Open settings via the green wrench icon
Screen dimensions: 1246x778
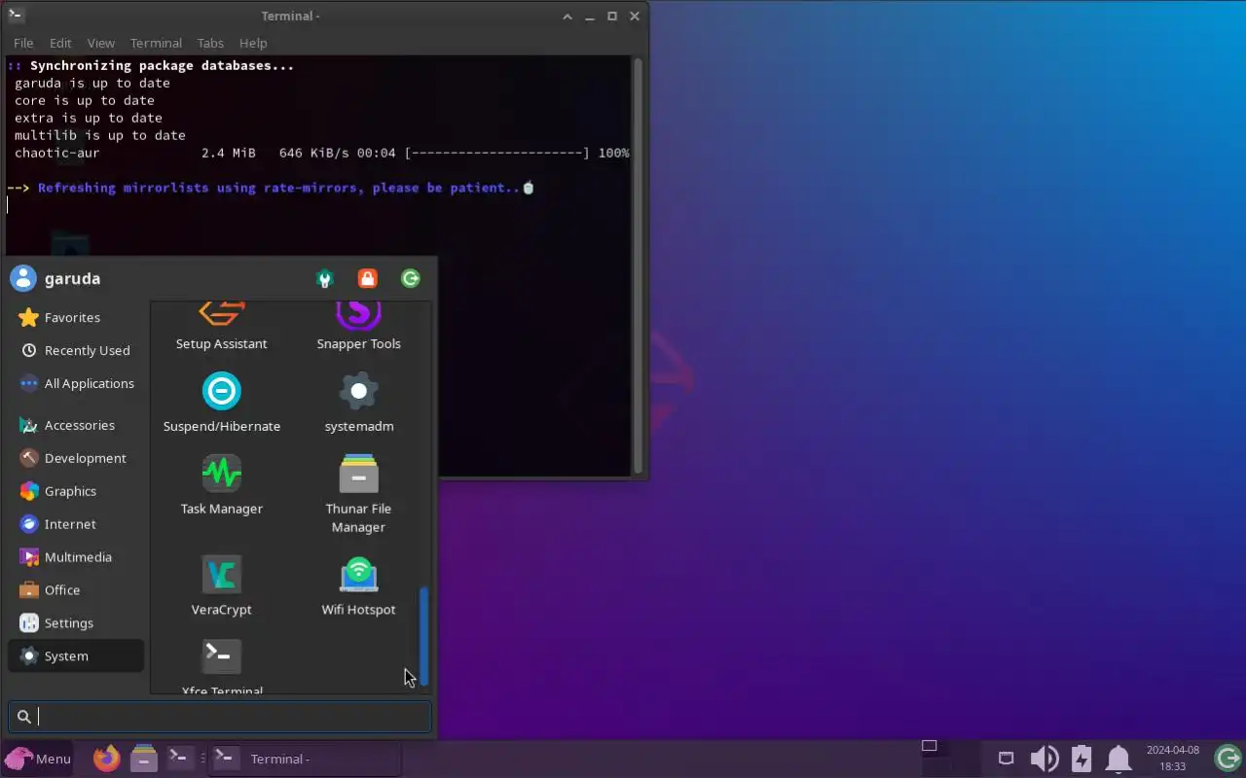coord(325,279)
